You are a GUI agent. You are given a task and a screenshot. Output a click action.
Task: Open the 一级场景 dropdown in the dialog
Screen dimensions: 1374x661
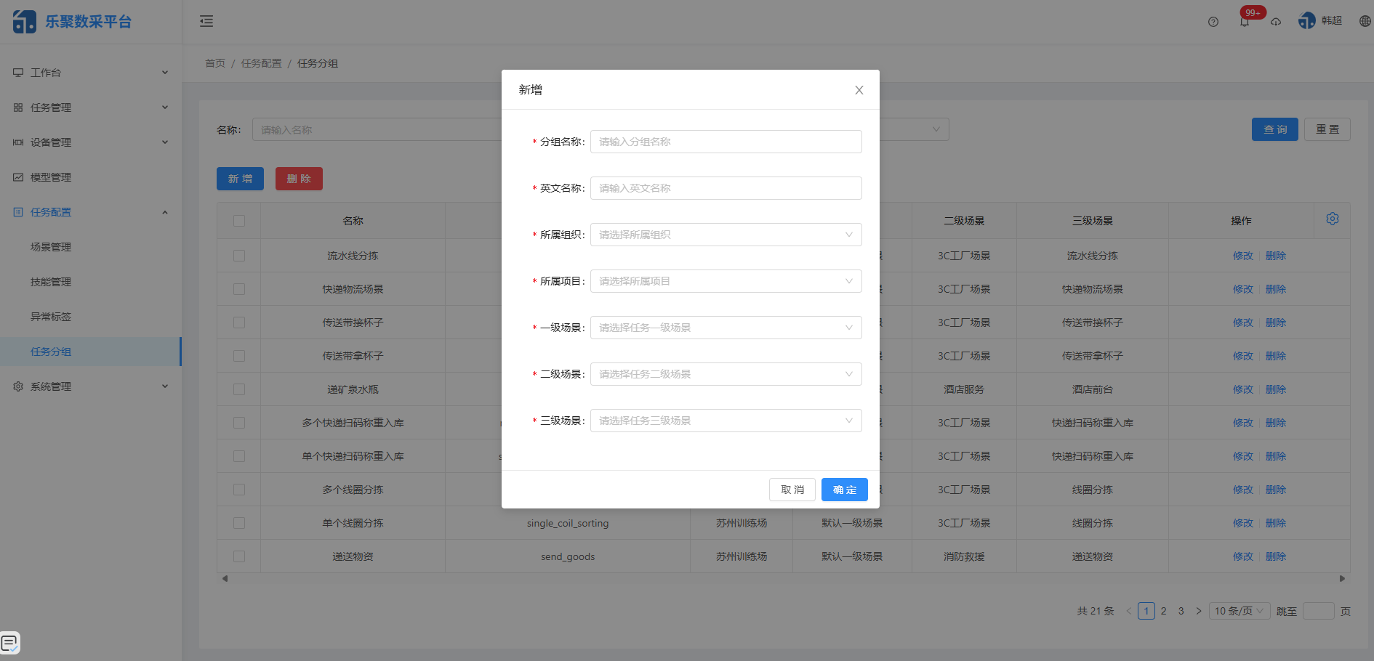coord(725,328)
